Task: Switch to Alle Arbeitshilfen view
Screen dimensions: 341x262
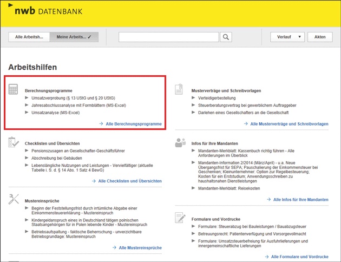Action: [x=29, y=37]
